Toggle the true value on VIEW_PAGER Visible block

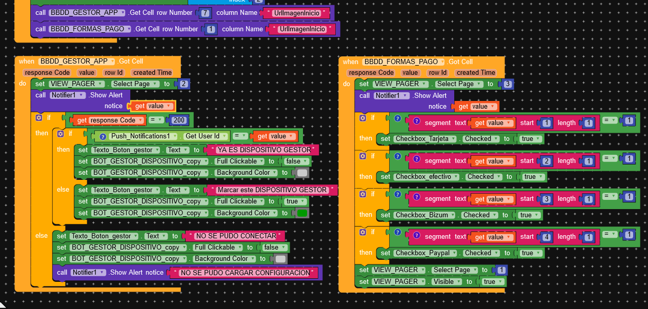pyautogui.click(x=492, y=281)
